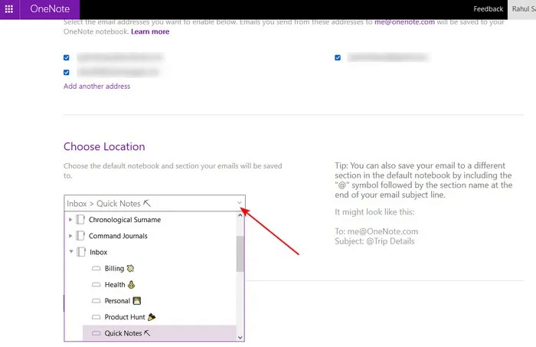Image resolution: width=536 pixels, height=347 pixels.
Task: Click the To: me@OneNote.com example text
Action: (377, 231)
